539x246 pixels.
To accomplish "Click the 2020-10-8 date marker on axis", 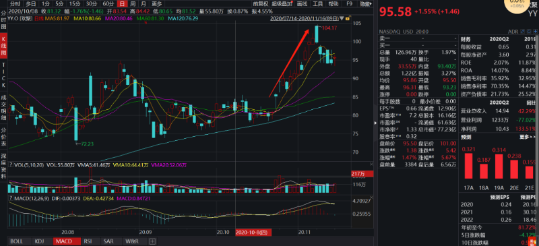I will [x=253, y=233].
